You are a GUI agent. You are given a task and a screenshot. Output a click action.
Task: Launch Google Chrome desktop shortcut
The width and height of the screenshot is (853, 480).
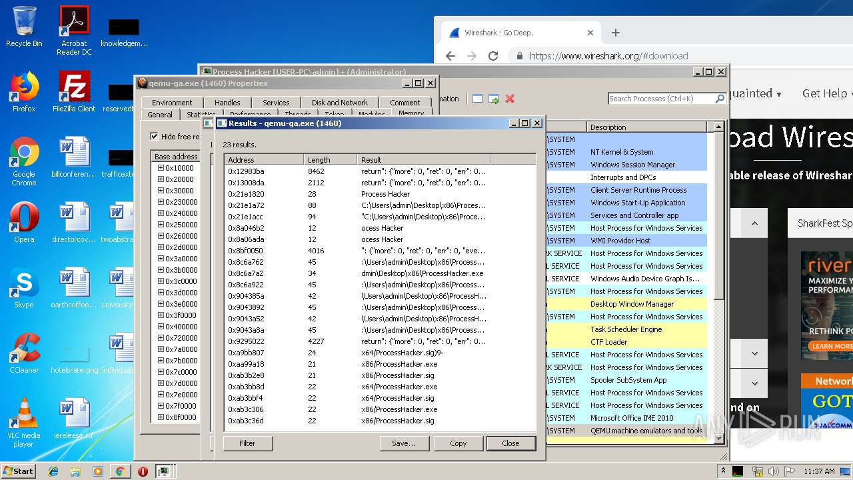click(x=24, y=161)
